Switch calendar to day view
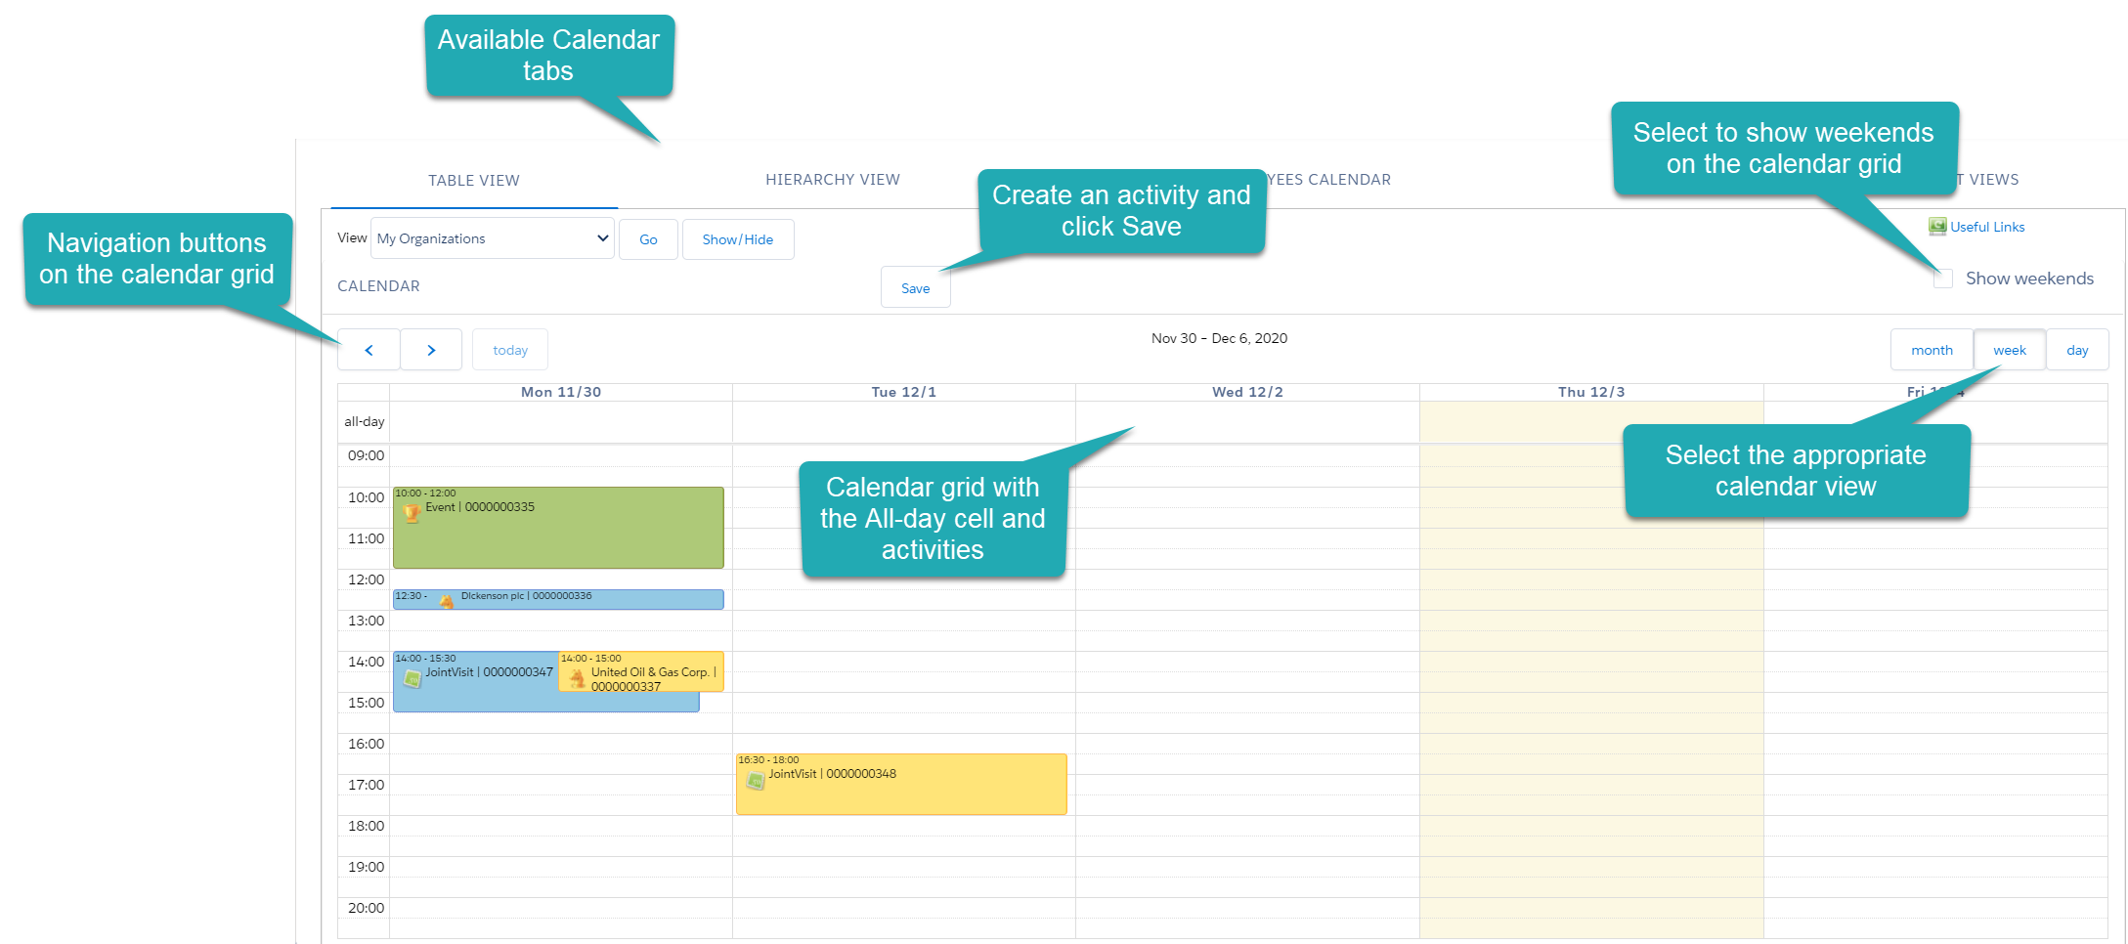2128x944 pixels. point(2077,349)
